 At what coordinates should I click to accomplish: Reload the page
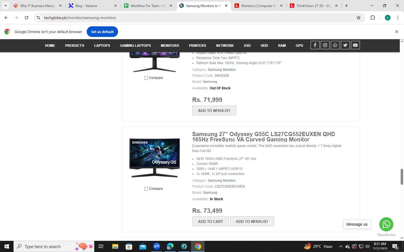(x=26, y=18)
